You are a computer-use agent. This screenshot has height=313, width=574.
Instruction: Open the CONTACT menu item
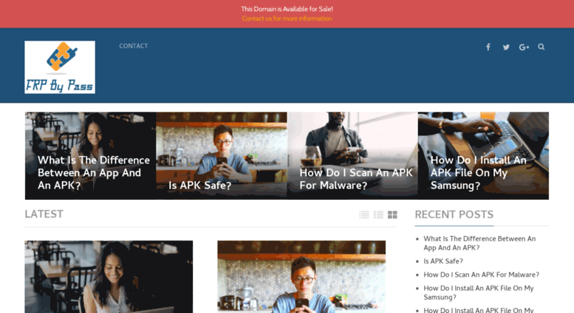click(133, 46)
